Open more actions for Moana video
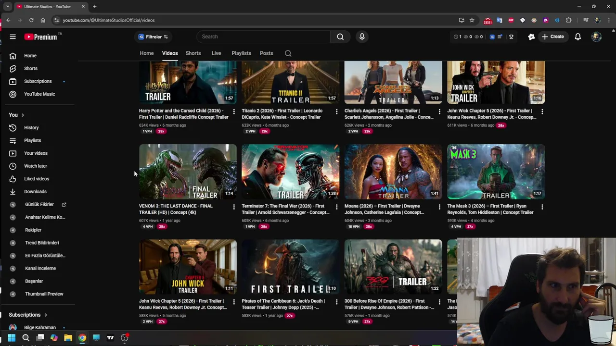Image resolution: width=616 pixels, height=346 pixels. click(x=439, y=207)
